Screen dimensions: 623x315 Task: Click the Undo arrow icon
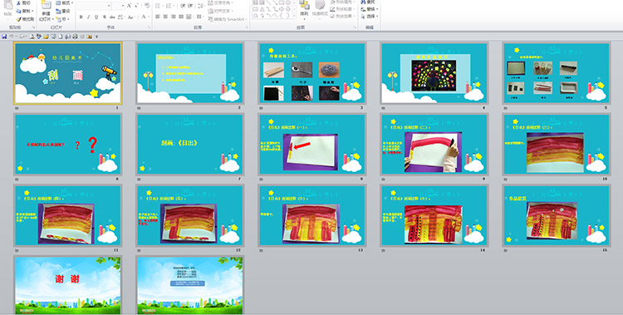point(12,37)
